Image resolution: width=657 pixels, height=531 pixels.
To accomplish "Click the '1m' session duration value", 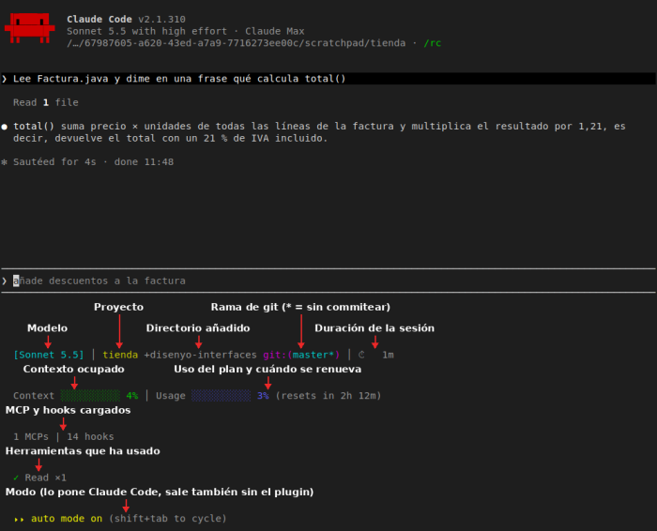I will 388,356.
